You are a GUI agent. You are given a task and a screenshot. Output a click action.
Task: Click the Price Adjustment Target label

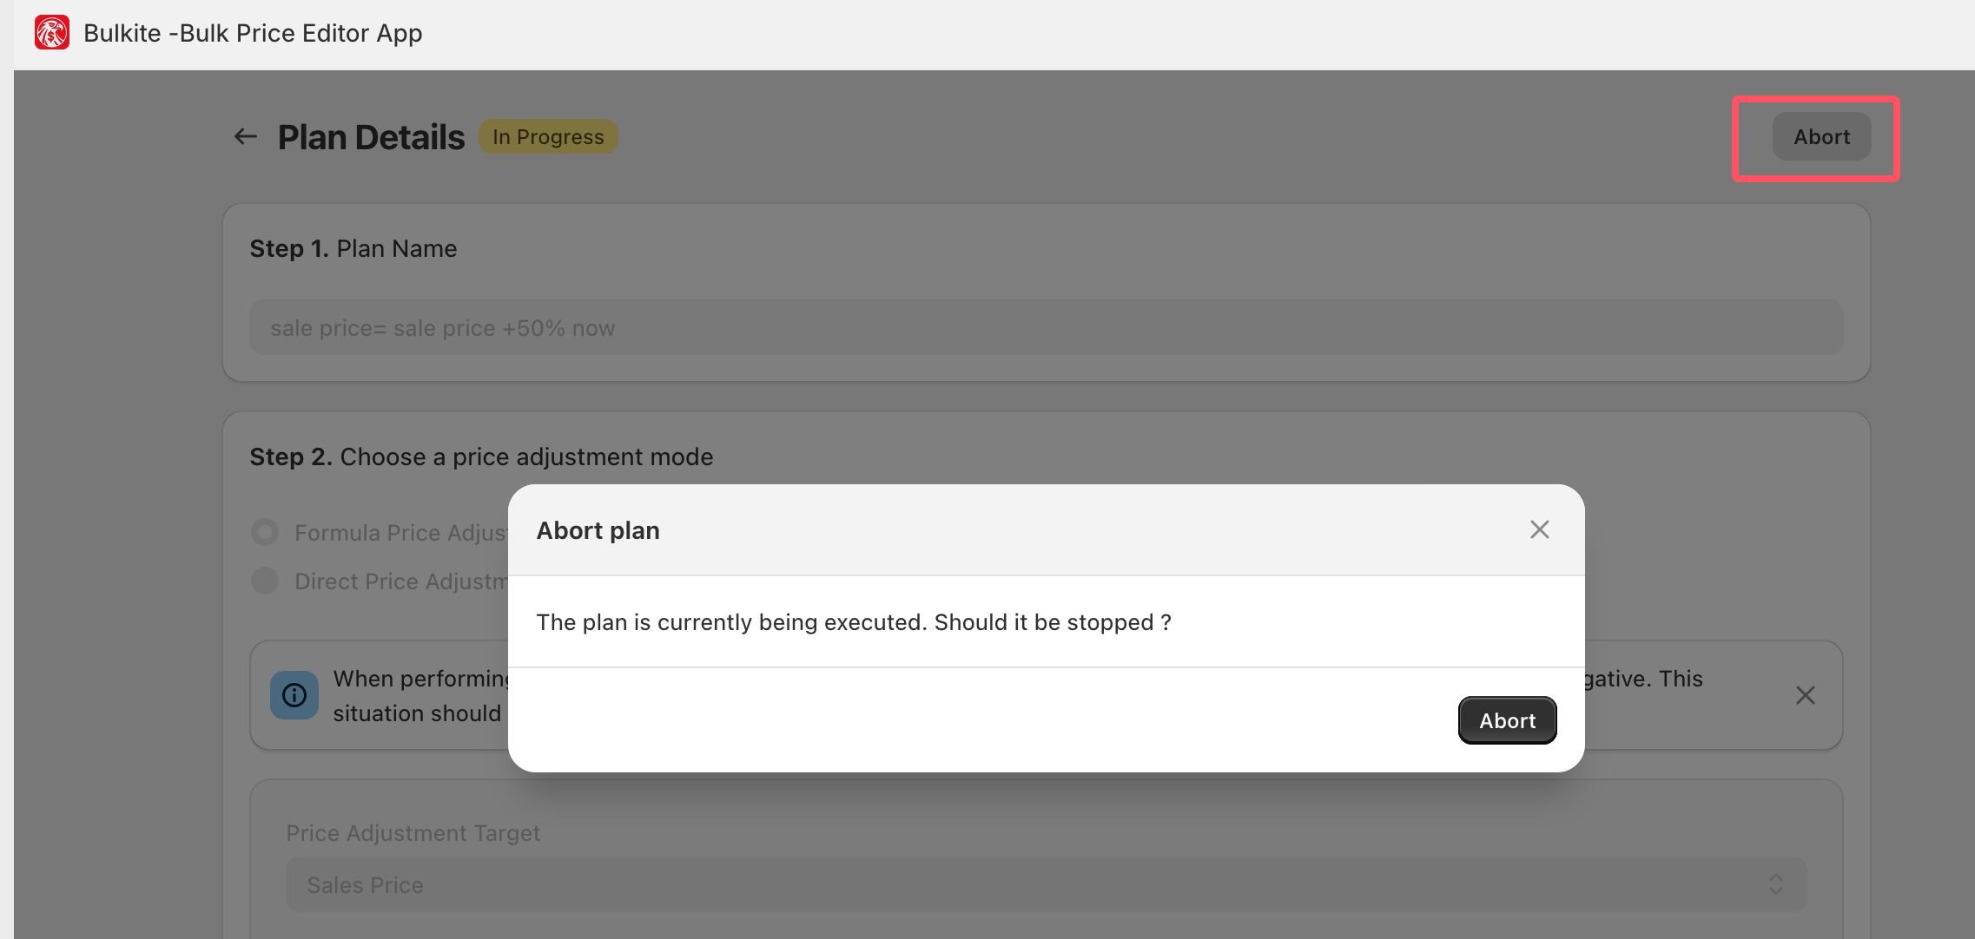[x=413, y=833]
